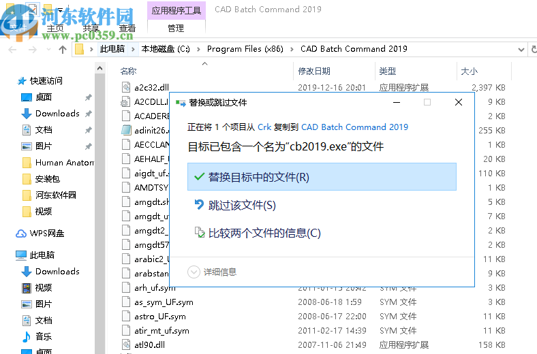The width and height of the screenshot is (537, 354).
Task: Select a2c32.dll file icon
Action: tap(126, 88)
